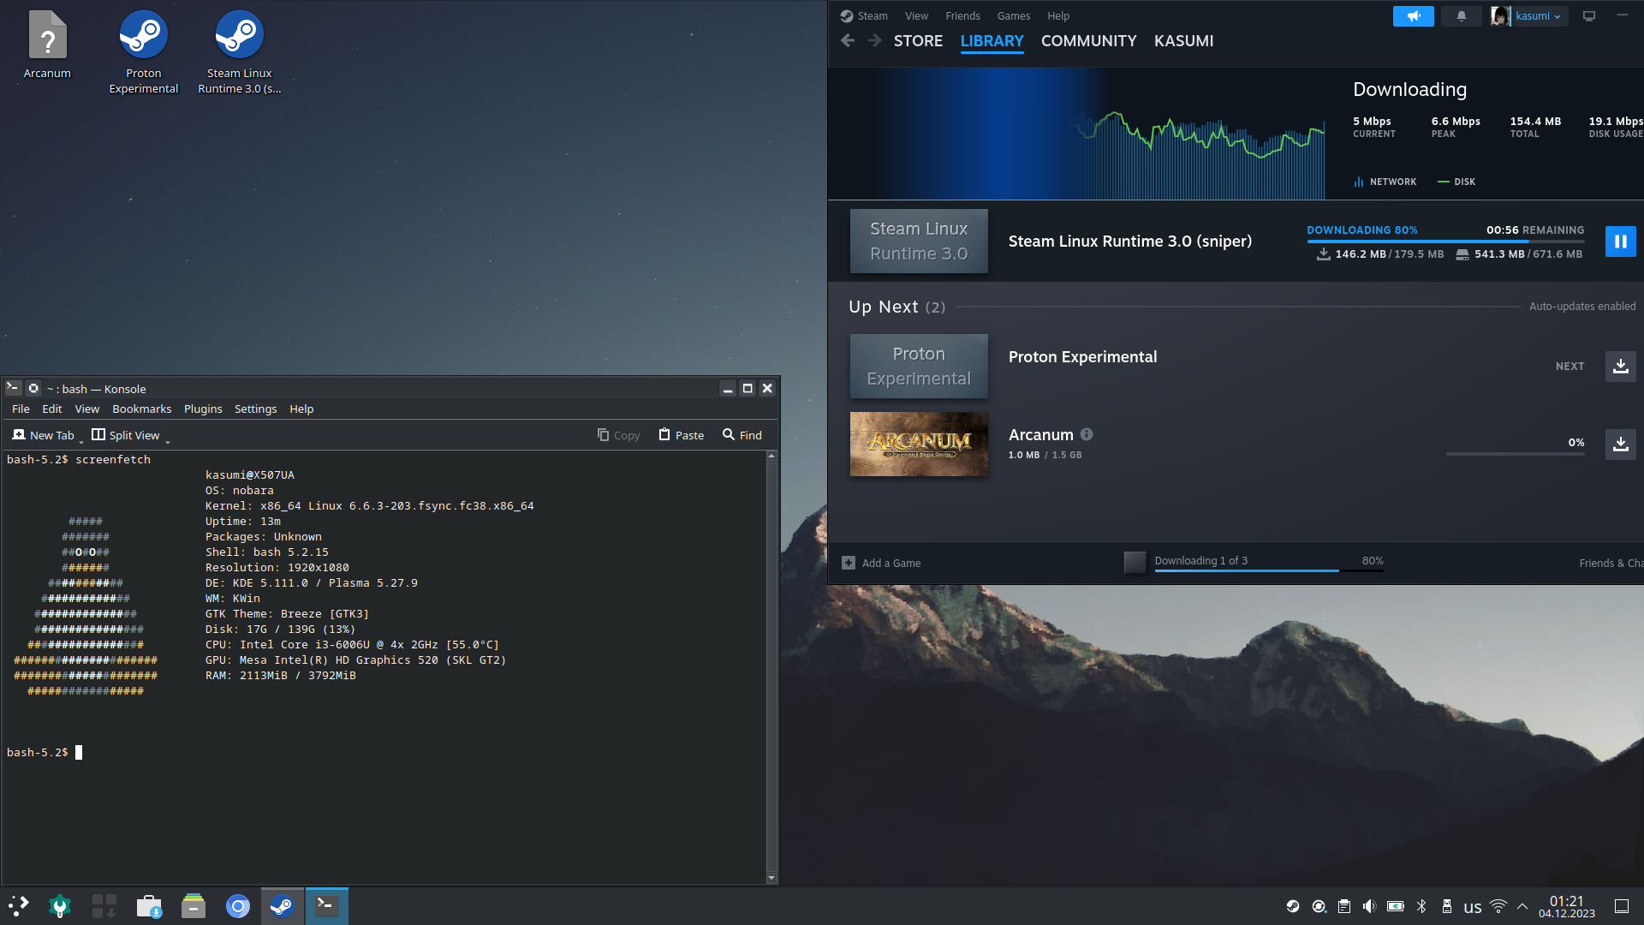Switch Steam to Big Picture mode
Viewport: 1644px width, 925px height.
[1589, 16]
